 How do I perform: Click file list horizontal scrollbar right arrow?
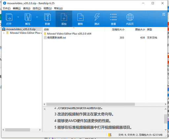(x=165, y=104)
